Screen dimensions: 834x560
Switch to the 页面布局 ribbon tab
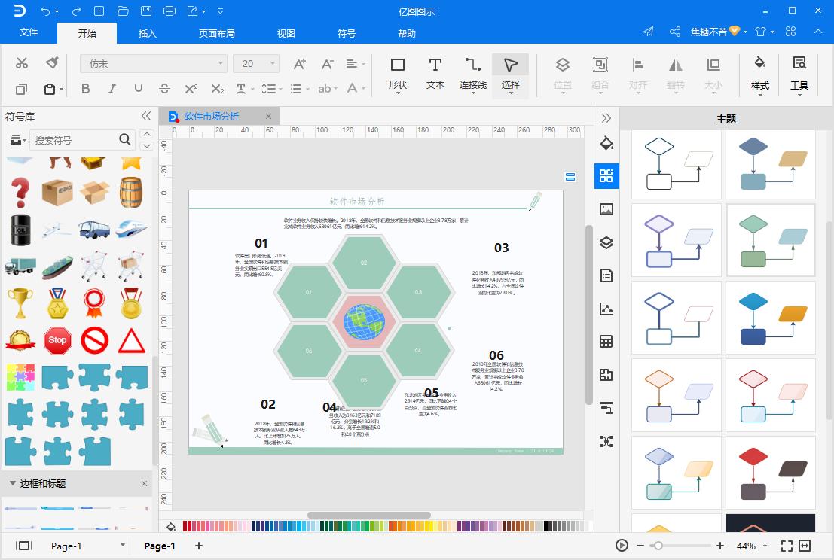[x=216, y=33]
